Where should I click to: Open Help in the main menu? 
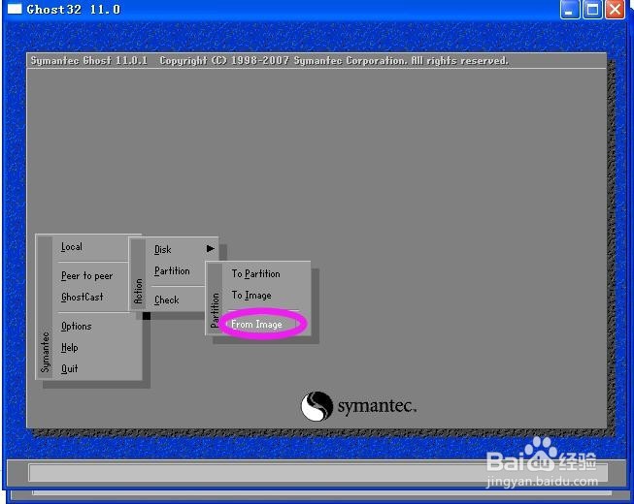[x=69, y=347]
